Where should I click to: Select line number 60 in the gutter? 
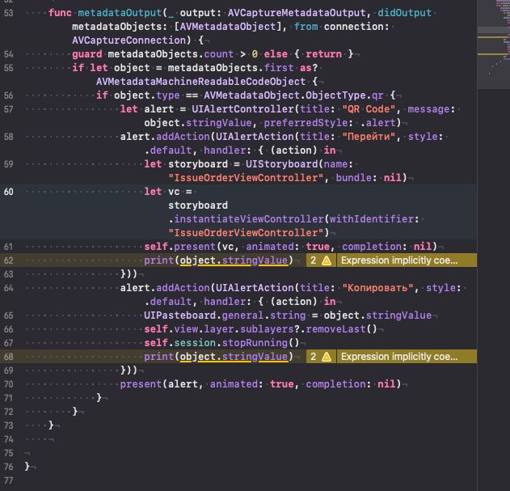[9, 192]
